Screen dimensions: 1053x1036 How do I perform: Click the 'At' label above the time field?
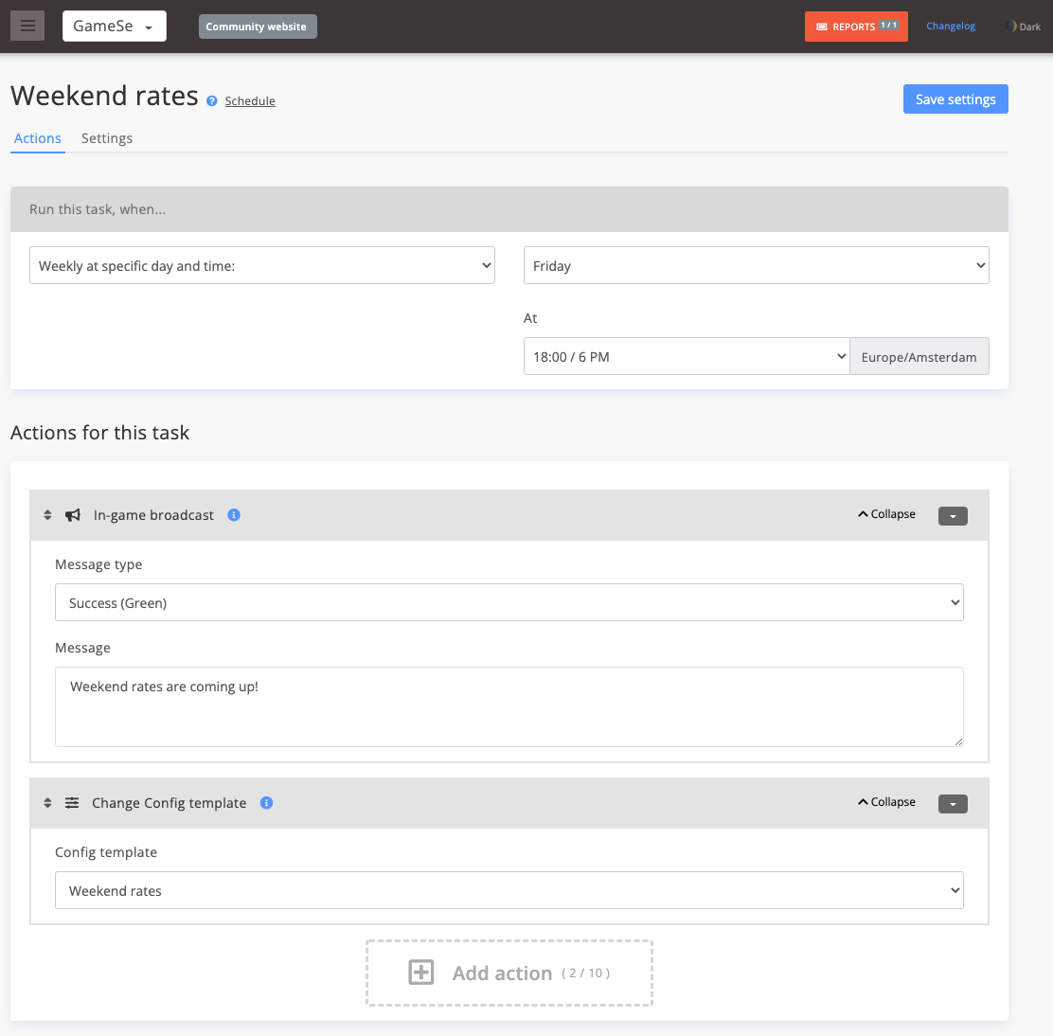[530, 318]
